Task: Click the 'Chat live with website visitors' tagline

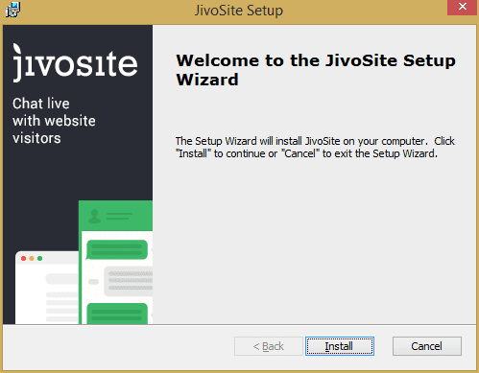Action: (x=54, y=121)
